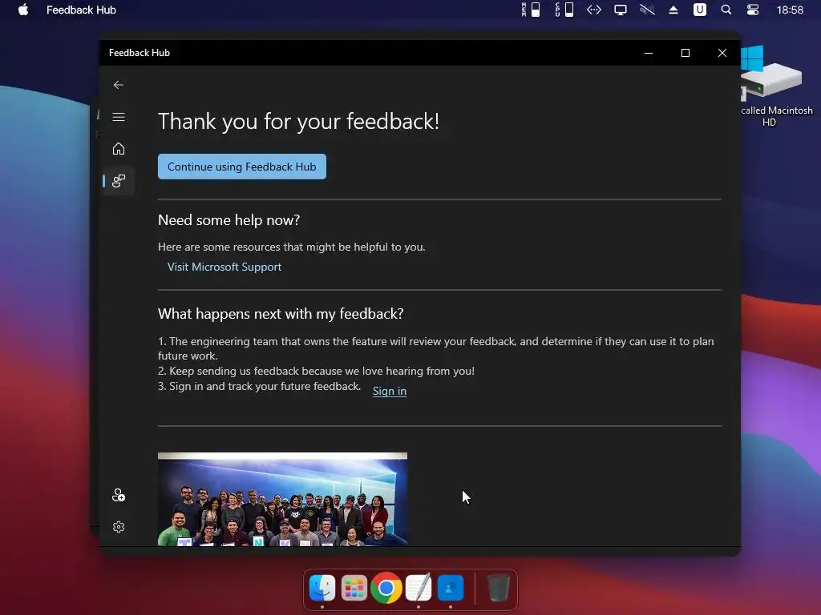The image size is (821, 615).
Task: Open Control Center in menu bar
Action: click(x=752, y=10)
